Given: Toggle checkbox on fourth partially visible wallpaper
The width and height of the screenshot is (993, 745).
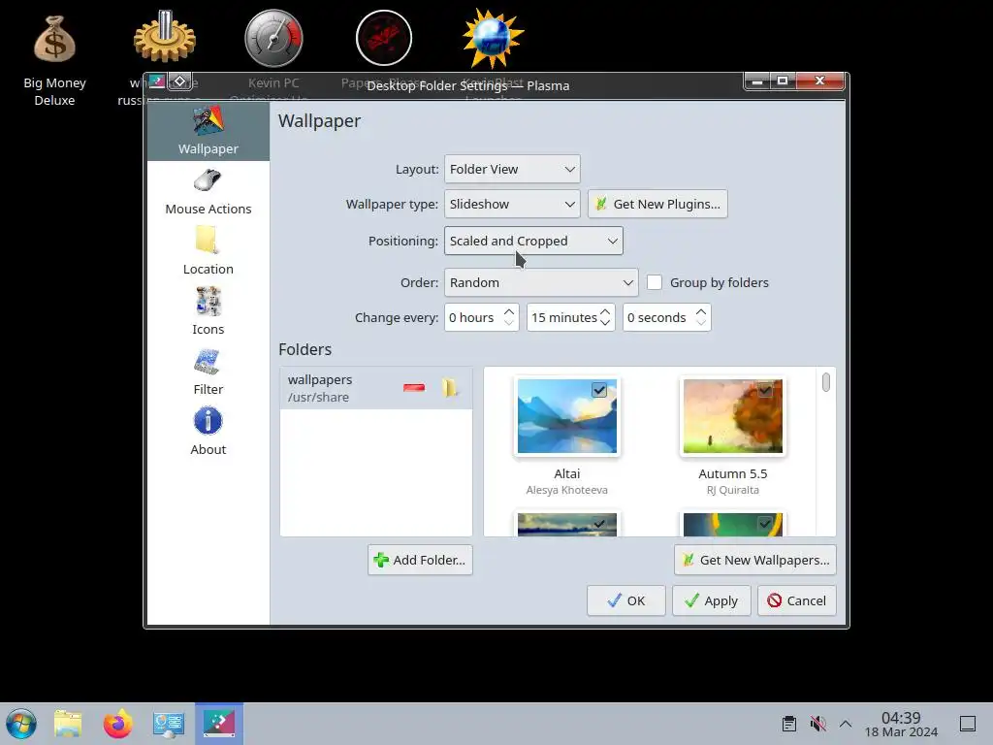Looking at the screenshot, I should 765,524.
